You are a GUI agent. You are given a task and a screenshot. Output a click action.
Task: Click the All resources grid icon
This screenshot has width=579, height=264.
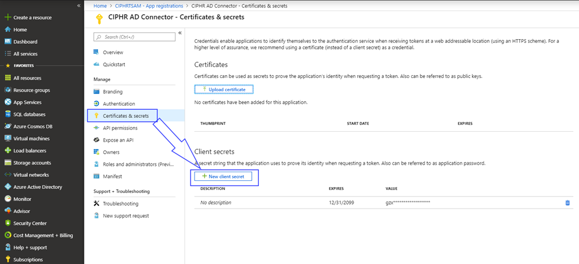[8, 78]
